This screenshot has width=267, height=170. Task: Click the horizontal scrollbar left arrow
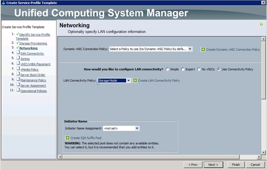pyautogui.click(x=60, y=157)
